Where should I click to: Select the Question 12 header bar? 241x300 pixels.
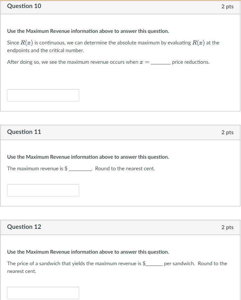(x=120, y=227)
